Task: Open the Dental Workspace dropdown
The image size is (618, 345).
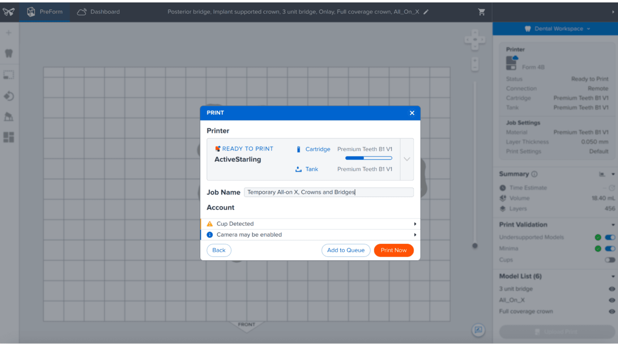Action: [558, 29]
